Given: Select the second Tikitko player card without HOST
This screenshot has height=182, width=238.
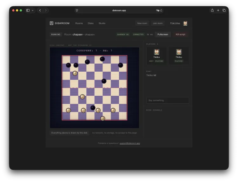Looking at the screenshot, I should pyautogui.click(x=179, y=56).
